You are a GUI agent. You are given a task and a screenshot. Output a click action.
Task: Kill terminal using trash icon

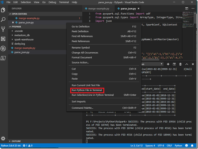coord(180,64)
